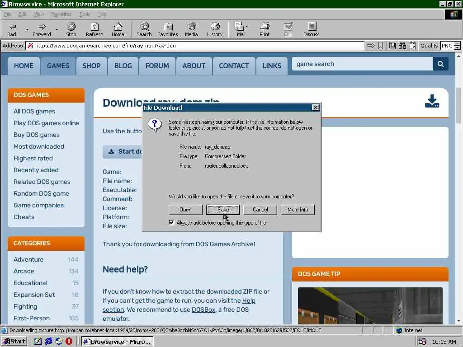
Task: Click the binoculars find icon
Action: 402,46
